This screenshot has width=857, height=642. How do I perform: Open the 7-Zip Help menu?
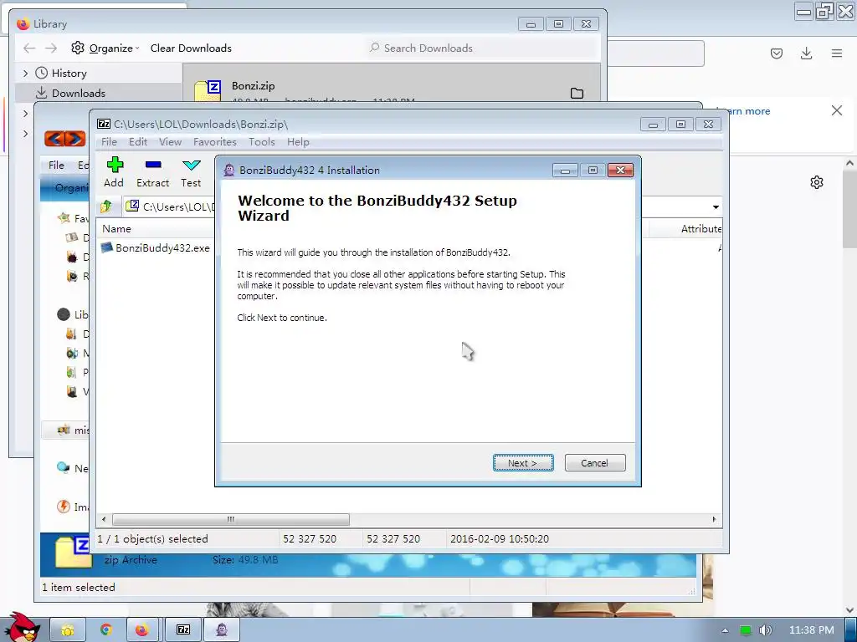coord(298,142)
